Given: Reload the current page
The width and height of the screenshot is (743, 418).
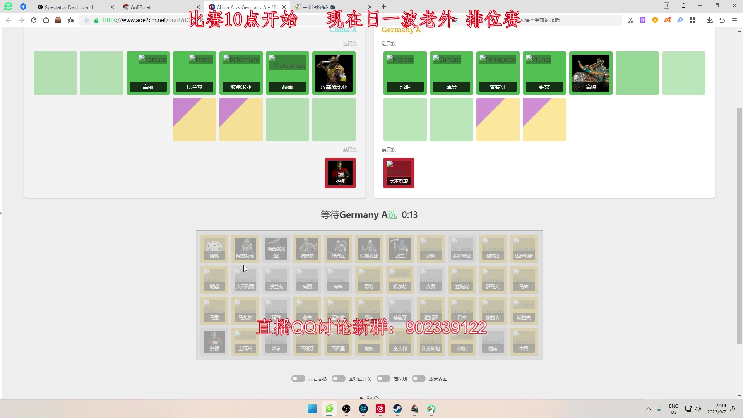Looking at the screenshot, I should pyautogui.click(x=34, y=20).
